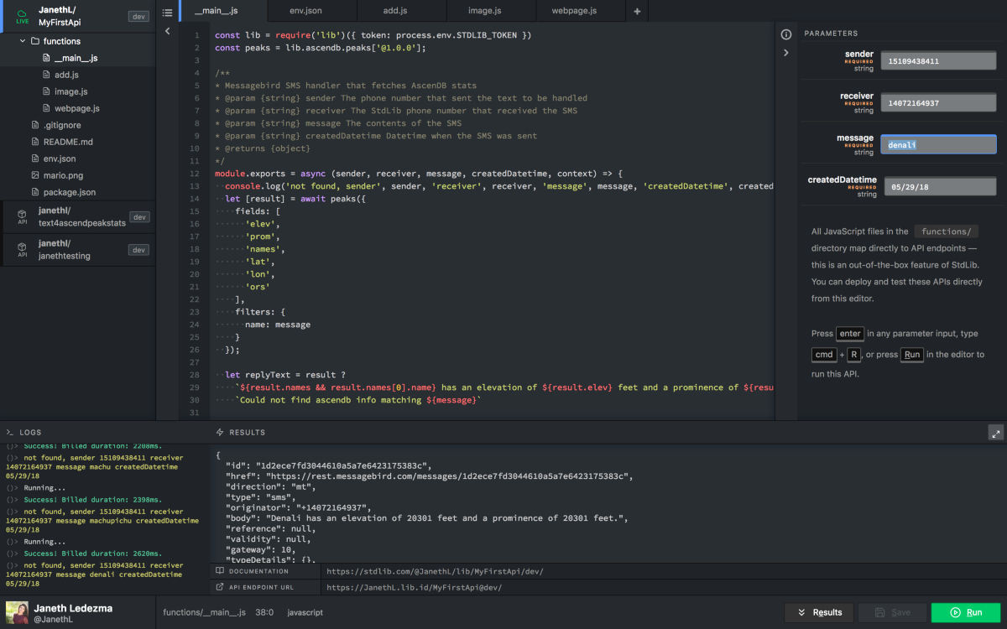The image size is (1007, 629).
Task: Click the message parameter input field
Action: [938, 145]
